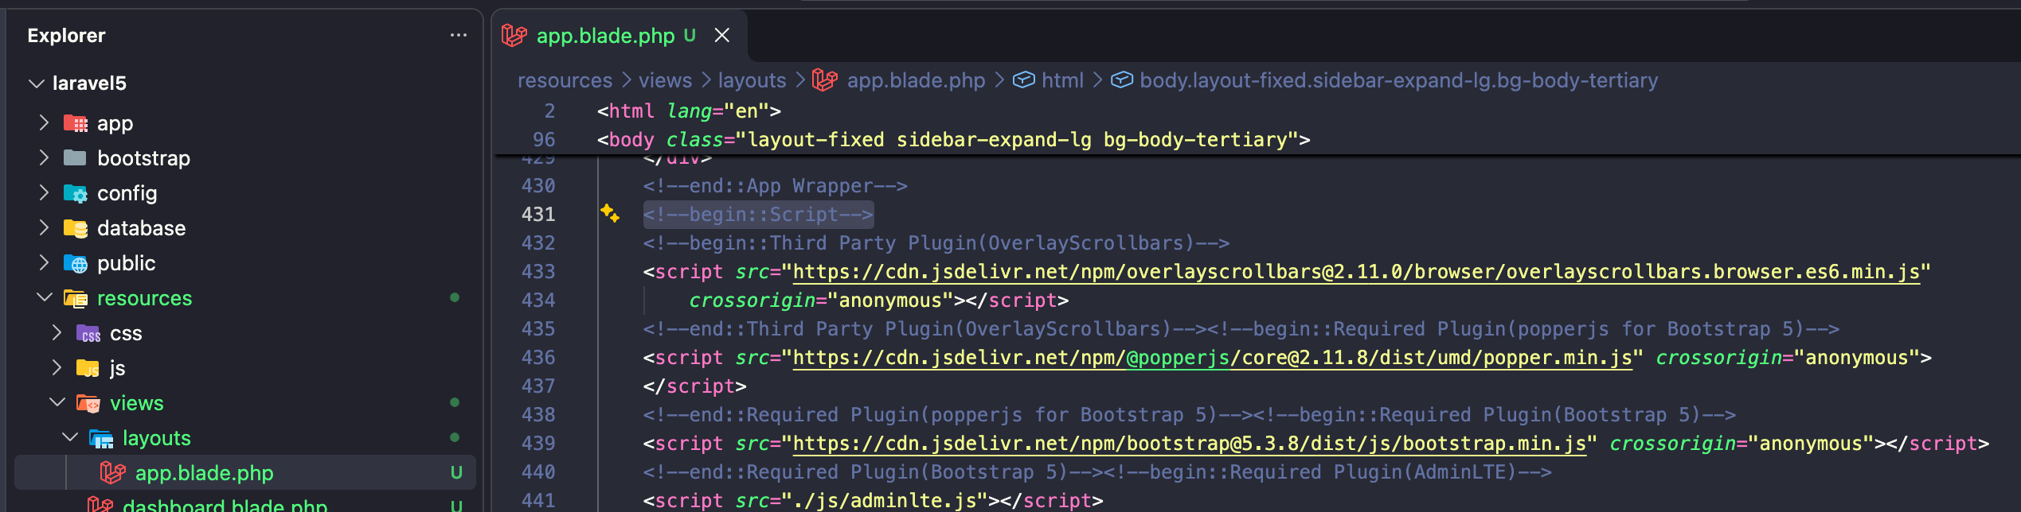The image size is (2021, 512).
Task: Click the views folder icon
Action: pos(88,403)
